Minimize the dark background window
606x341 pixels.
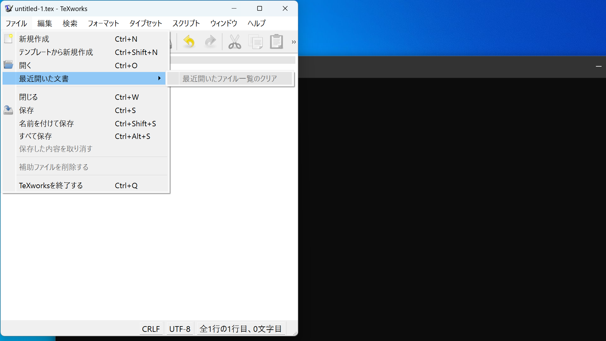pos(598,66)
